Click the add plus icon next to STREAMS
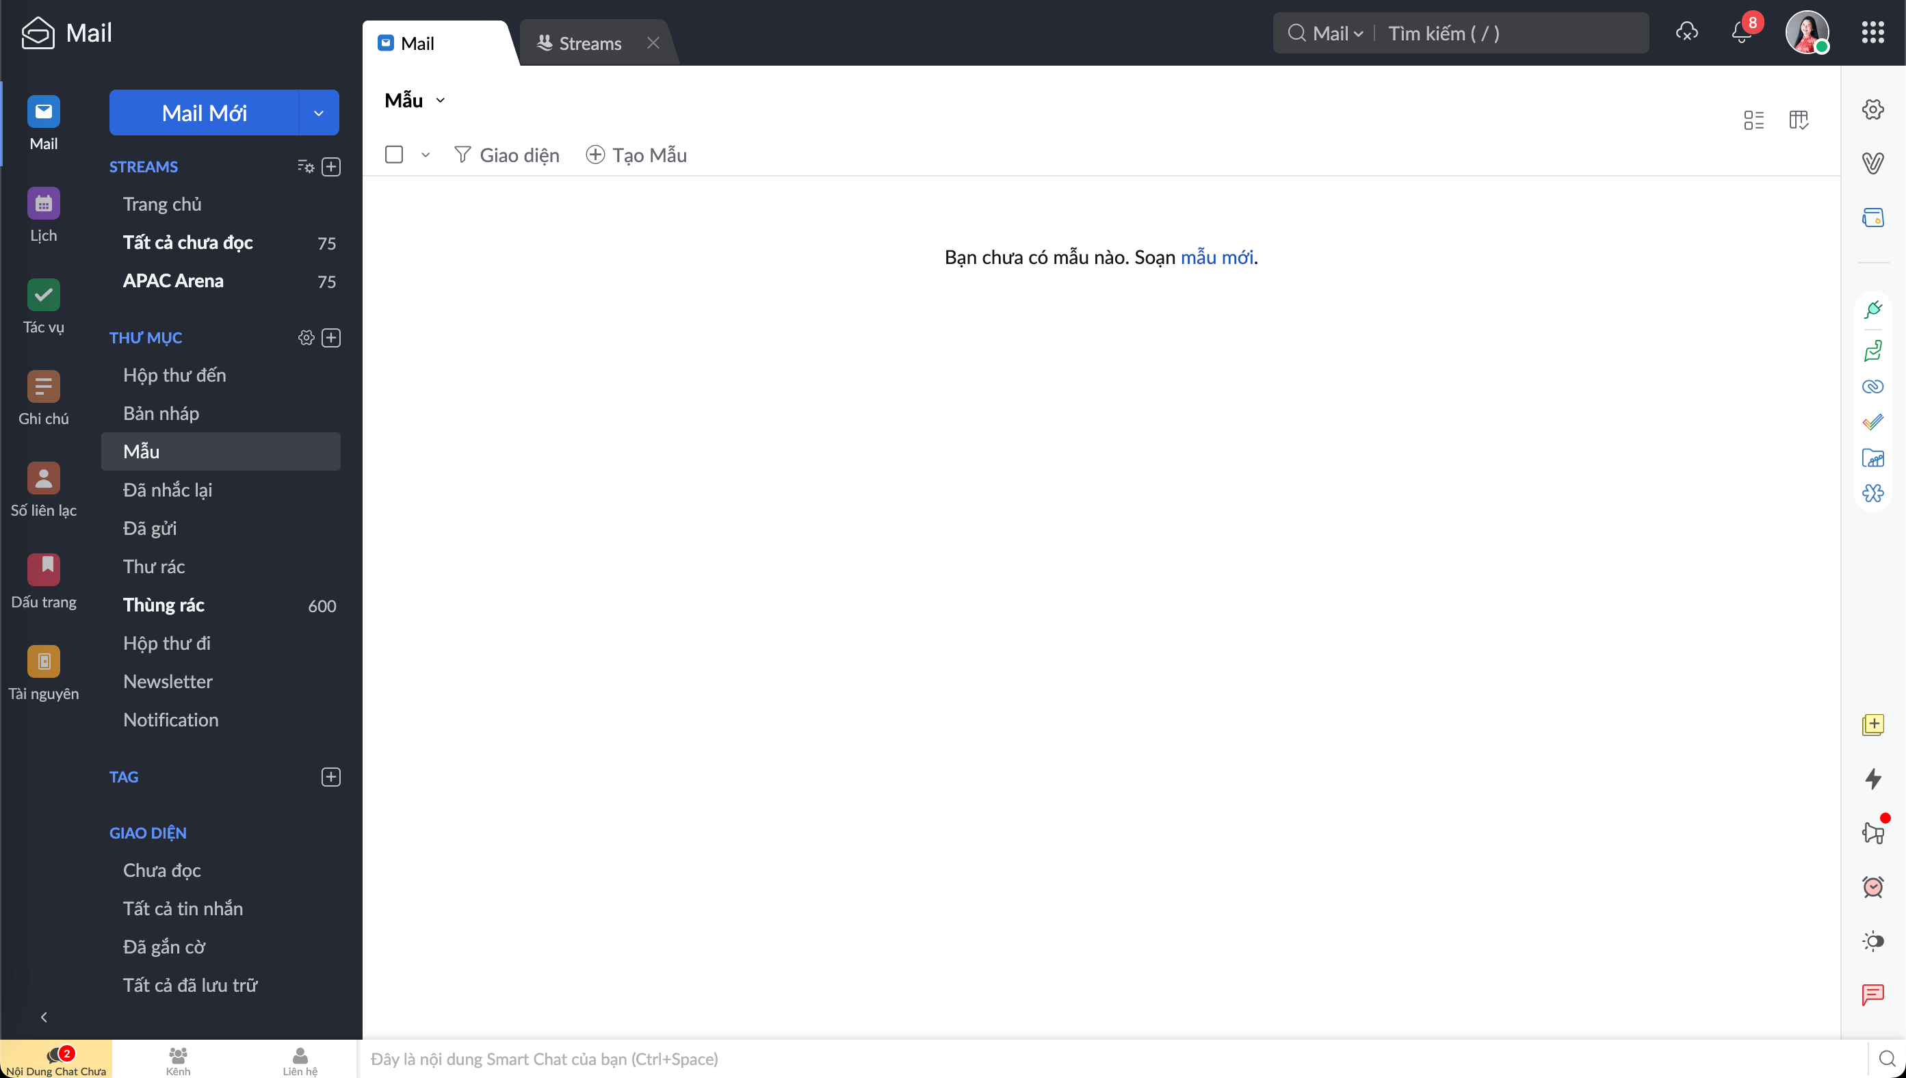Image resolution: width=1906 pixels, height=1078 pixels. (x=331, y=168)
